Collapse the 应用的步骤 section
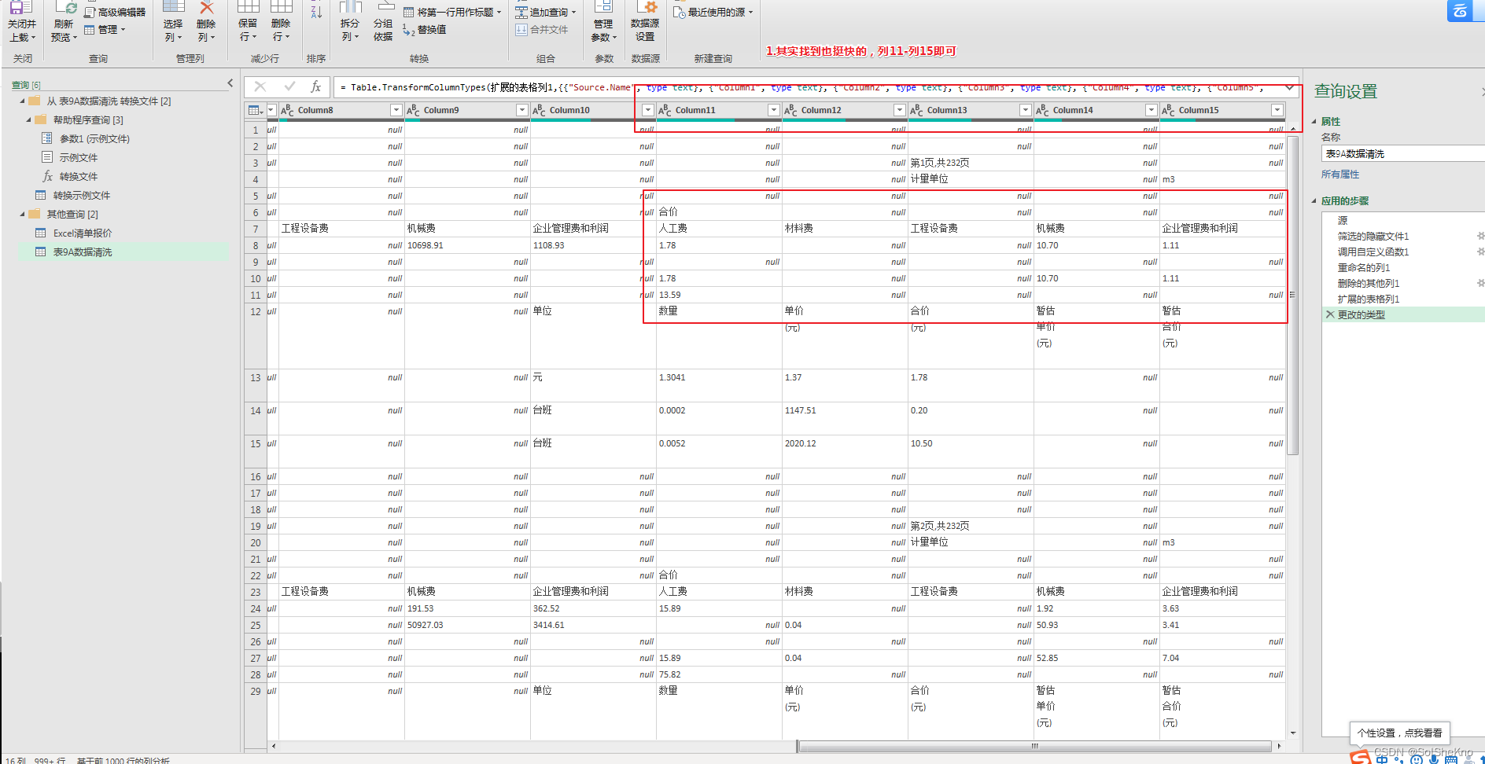This screenshot has width=1485, height=764. click(1314, 201)
